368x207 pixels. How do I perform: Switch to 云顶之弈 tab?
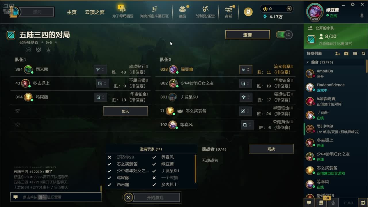point(95,12)
